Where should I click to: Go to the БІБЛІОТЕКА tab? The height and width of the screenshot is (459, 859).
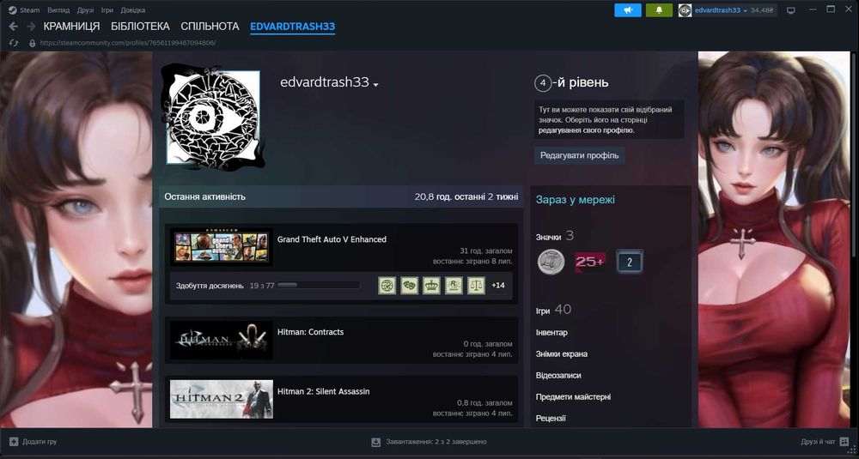(x=140, y=27)
